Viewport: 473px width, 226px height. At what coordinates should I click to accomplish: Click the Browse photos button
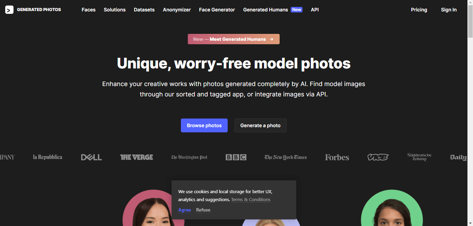tap(204, 125)
